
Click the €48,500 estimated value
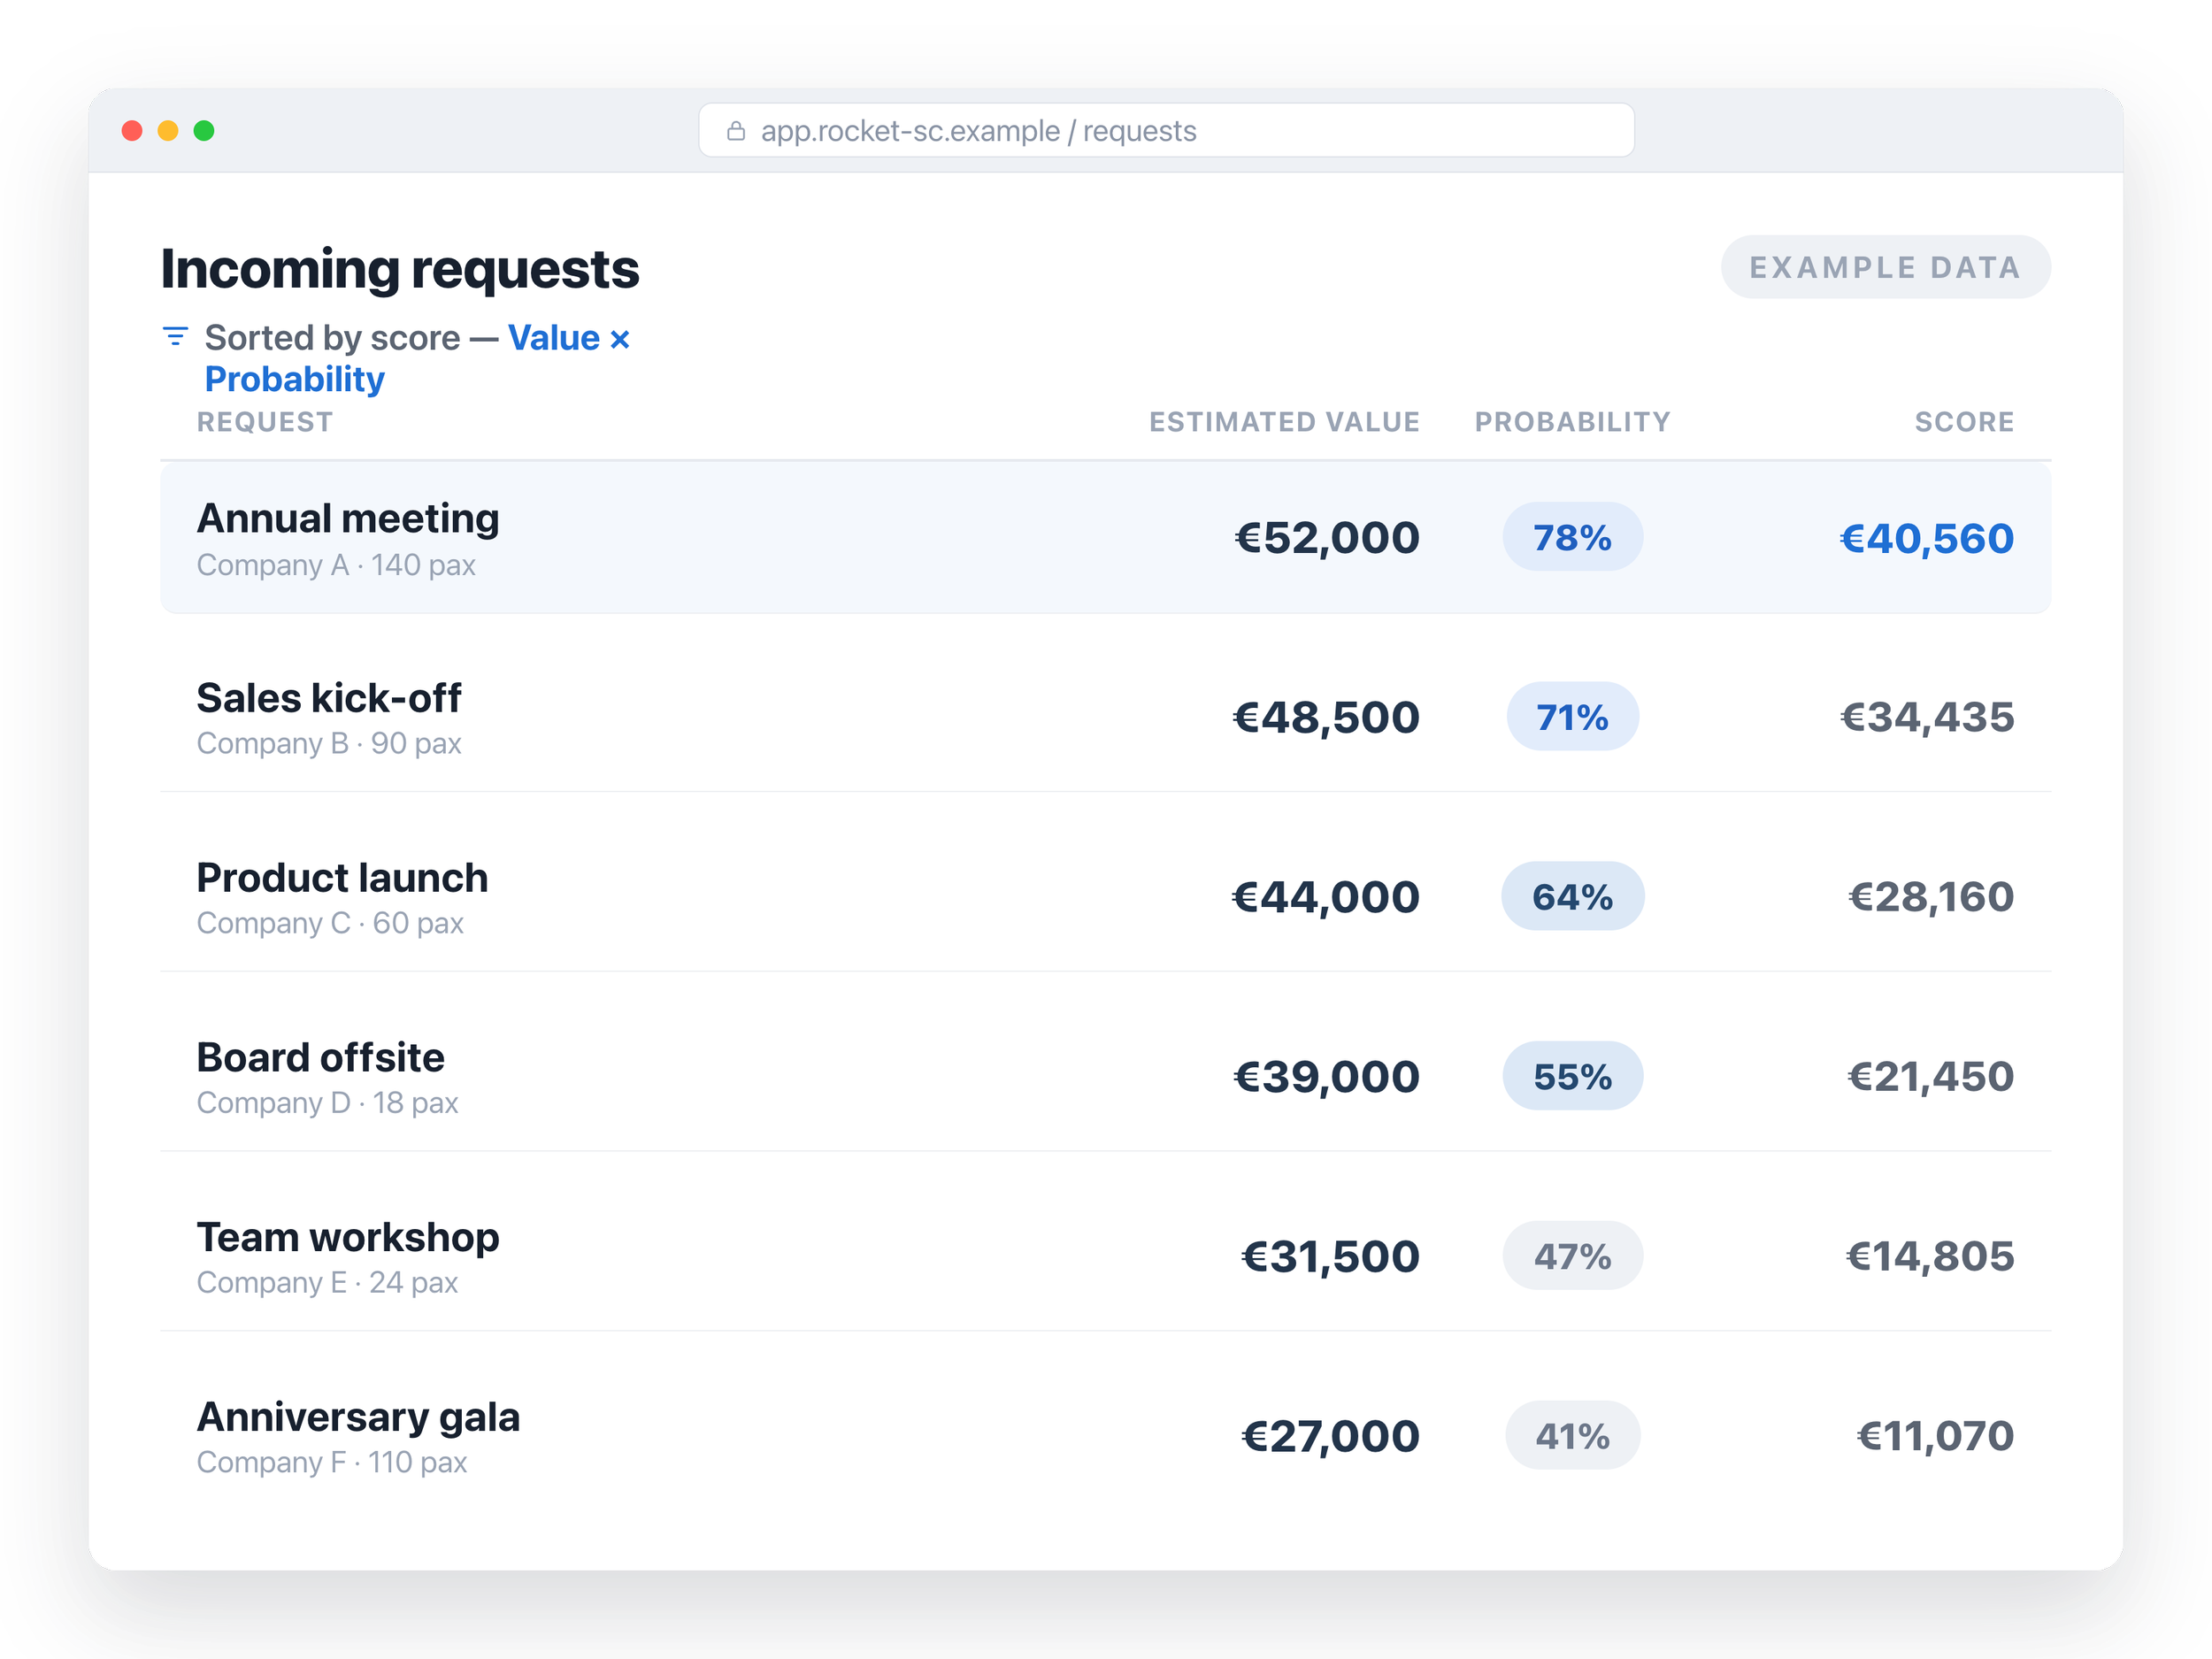1326,717
